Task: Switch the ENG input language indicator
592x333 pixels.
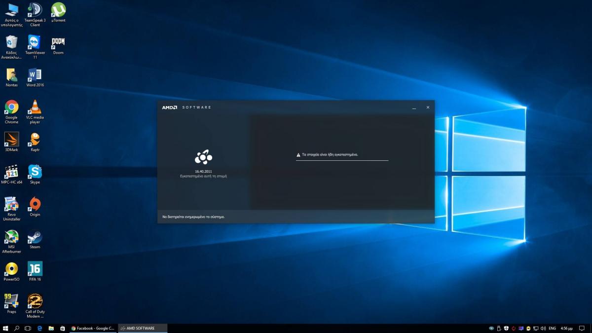Action: tap(553, 328)
